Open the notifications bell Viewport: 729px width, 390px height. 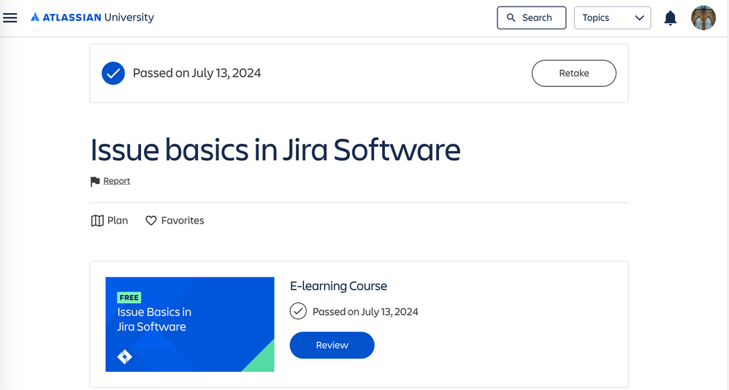(670, 18)
